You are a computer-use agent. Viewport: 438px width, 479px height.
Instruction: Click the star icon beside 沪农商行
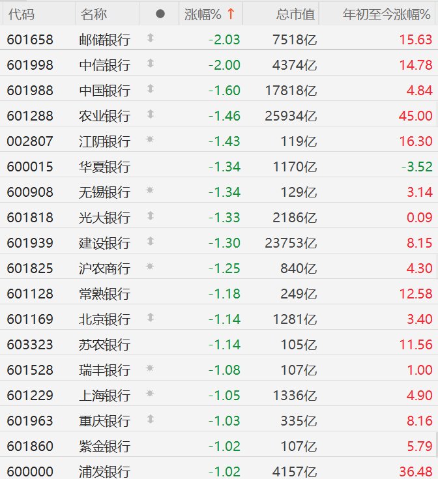(x=150, y=267)
